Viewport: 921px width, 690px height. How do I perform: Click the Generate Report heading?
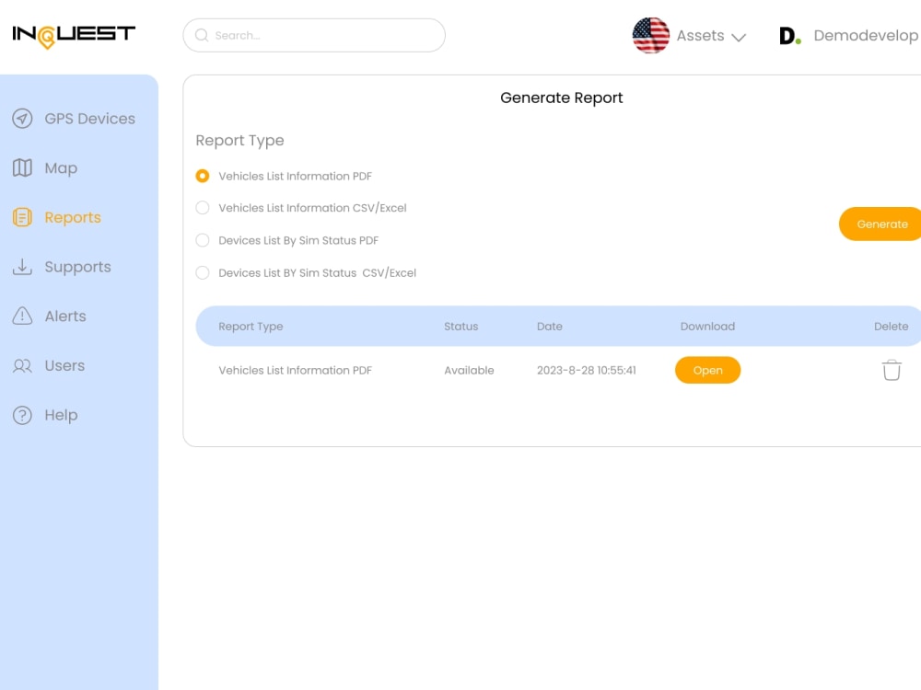pyautogui.click(x=562, y=98)
